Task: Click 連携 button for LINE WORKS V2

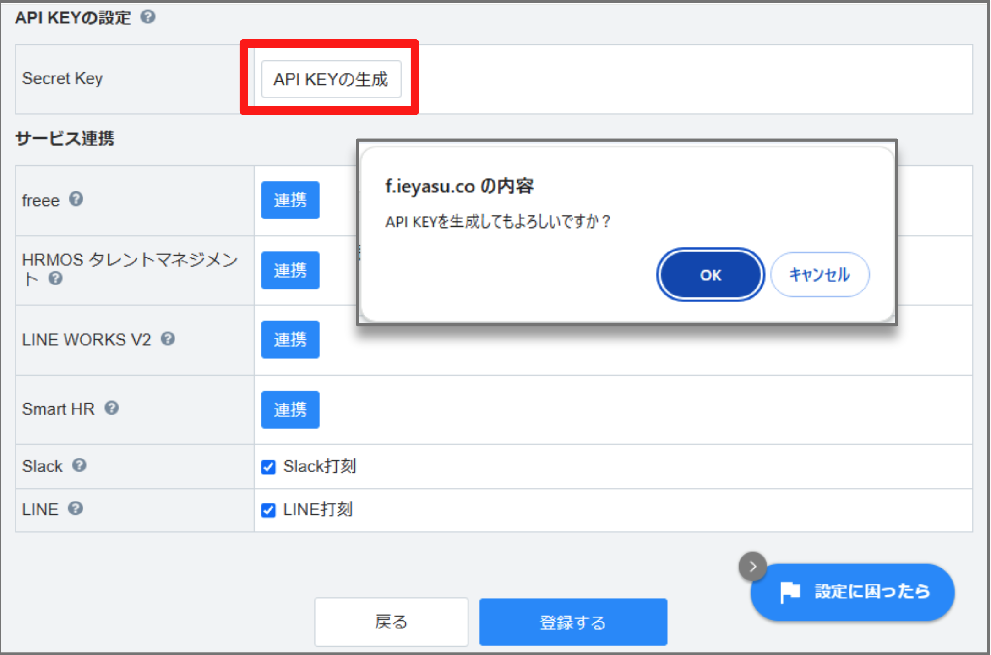Action: (x=290, y=339)
